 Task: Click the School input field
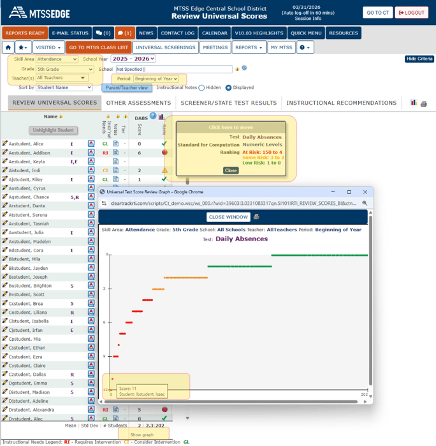[173, 69]
